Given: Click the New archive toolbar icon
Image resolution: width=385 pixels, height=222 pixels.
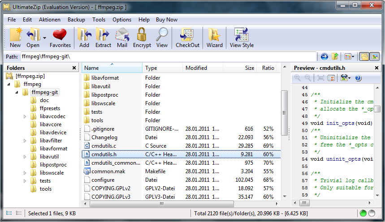Looking at the screenshot, I should (x=15, y=38).
